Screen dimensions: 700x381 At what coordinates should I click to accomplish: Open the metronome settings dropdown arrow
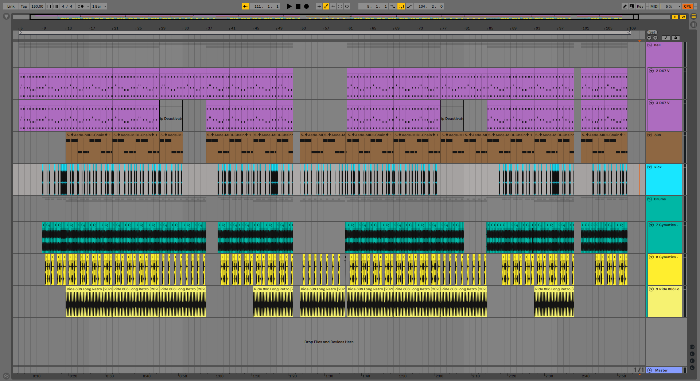click(88, 6)
